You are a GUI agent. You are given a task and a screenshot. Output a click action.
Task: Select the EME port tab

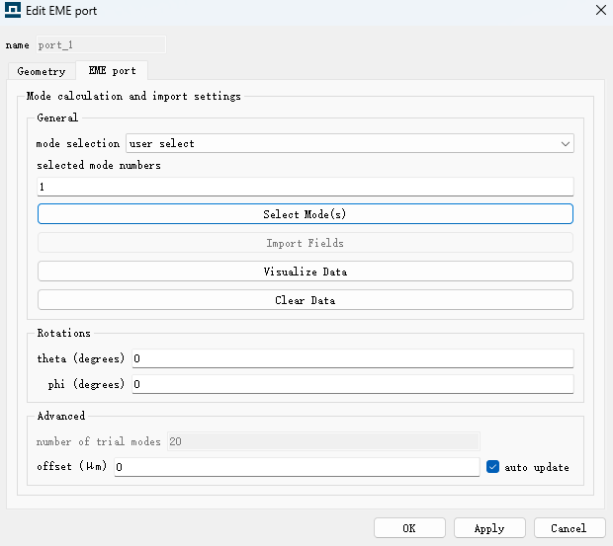pyautogui.click(x=112, y=71)
